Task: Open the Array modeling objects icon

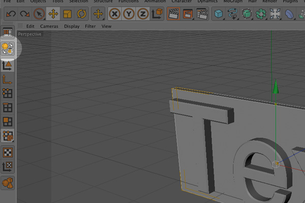Action: (x=261, y=14)
